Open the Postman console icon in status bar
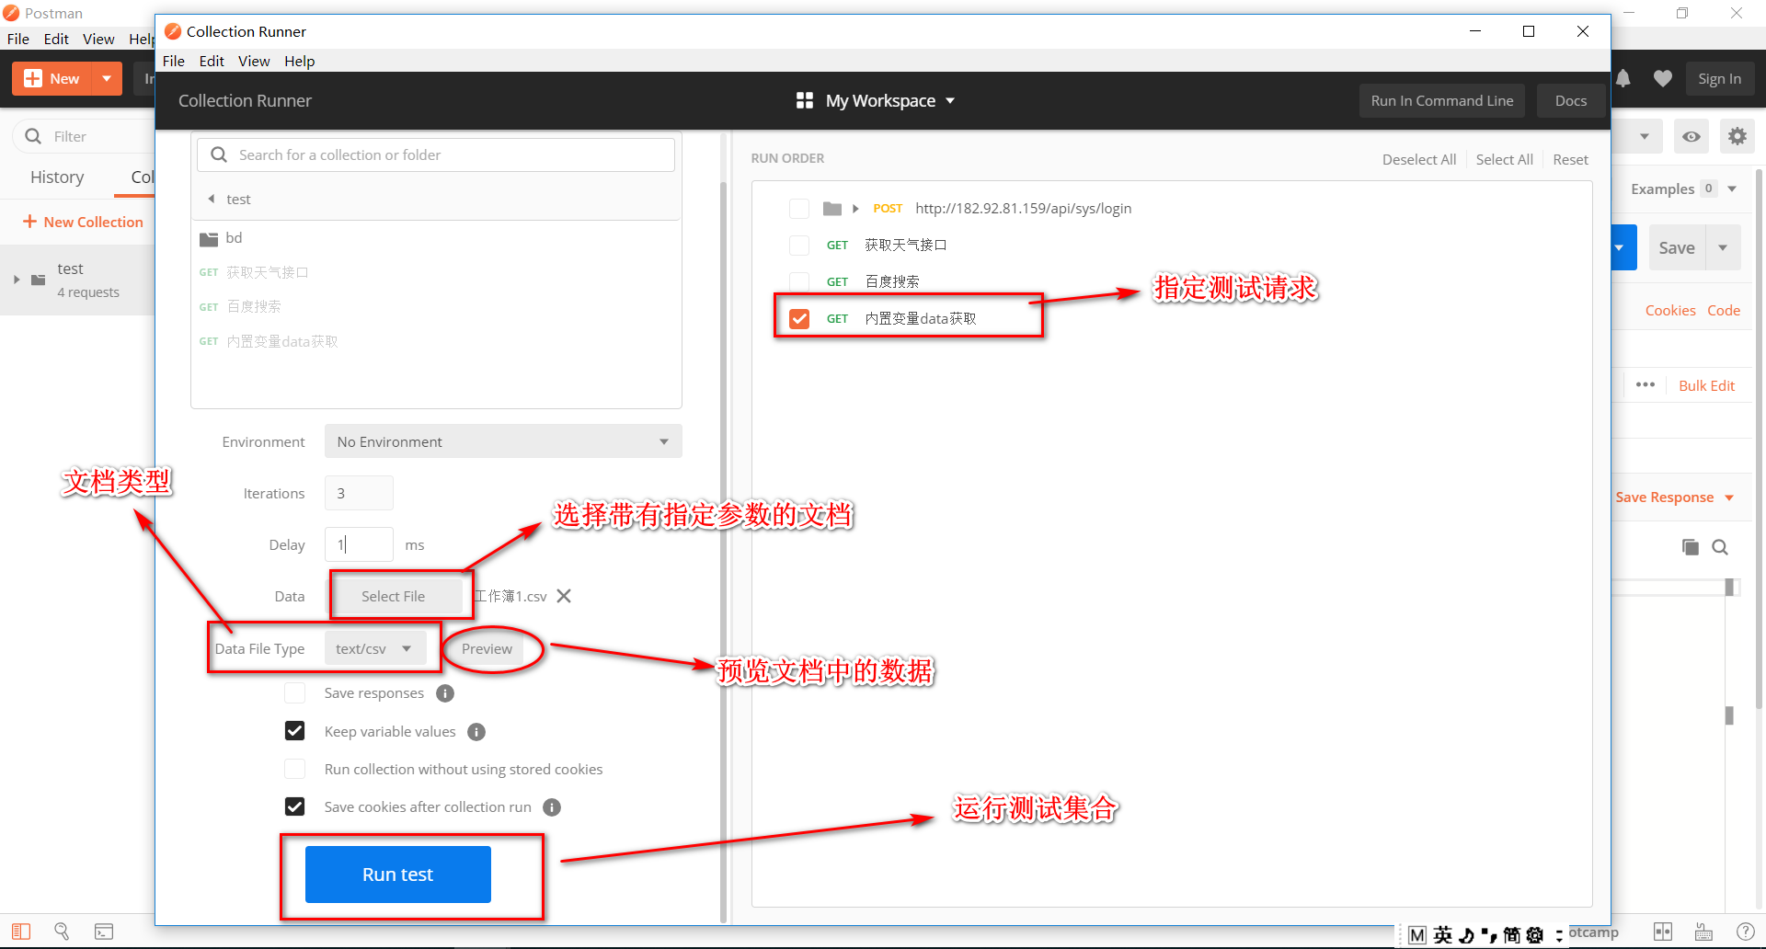 point(104,932)
